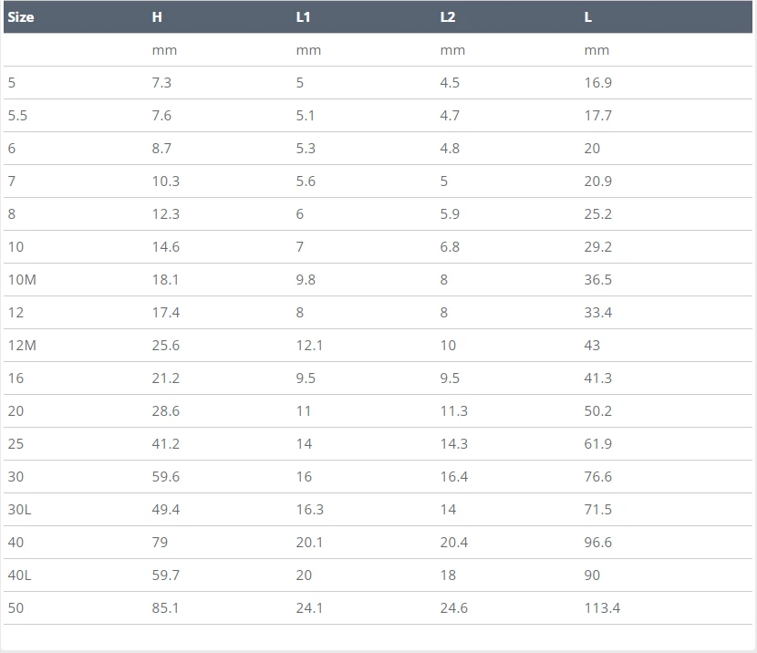Select the 40L size row label
757x653 pixels.
click(19, 575)
